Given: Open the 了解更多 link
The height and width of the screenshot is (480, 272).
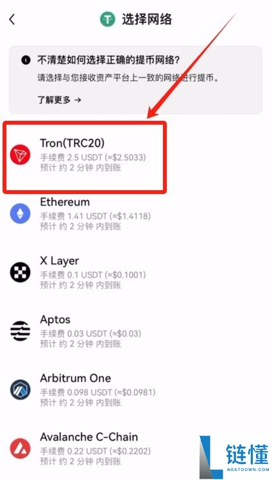Looking at the screenshot, I should click(59, 100).
